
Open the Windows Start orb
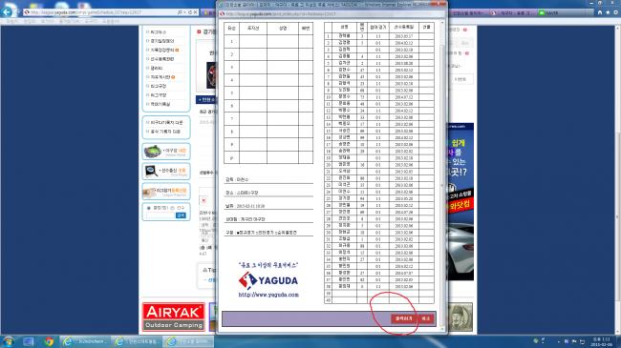point(8,341)
